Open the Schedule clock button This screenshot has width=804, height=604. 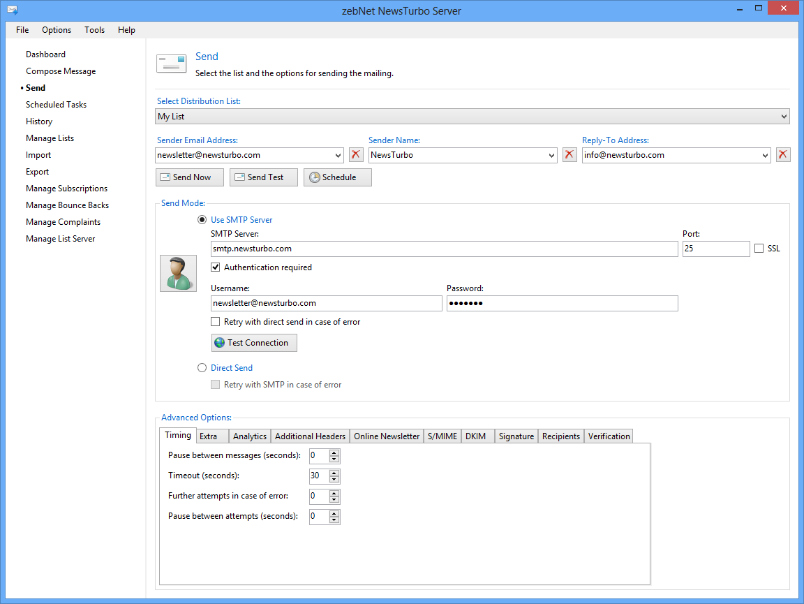(x=337, y=177)
